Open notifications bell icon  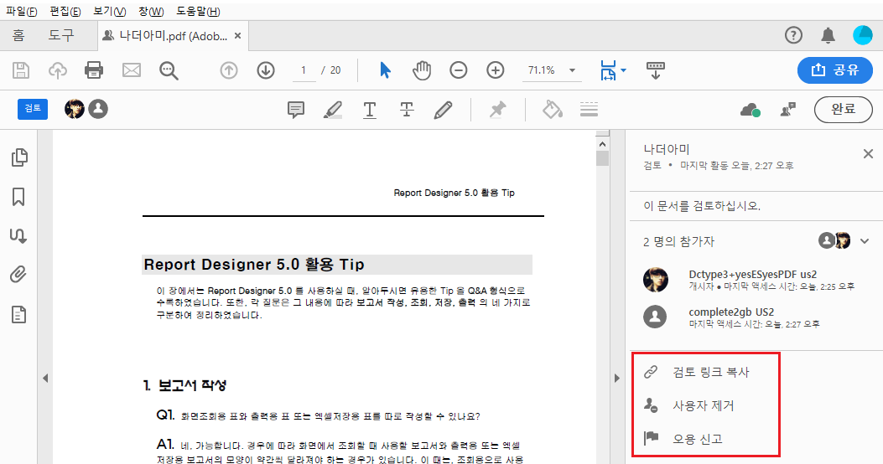tap(828, 35)
